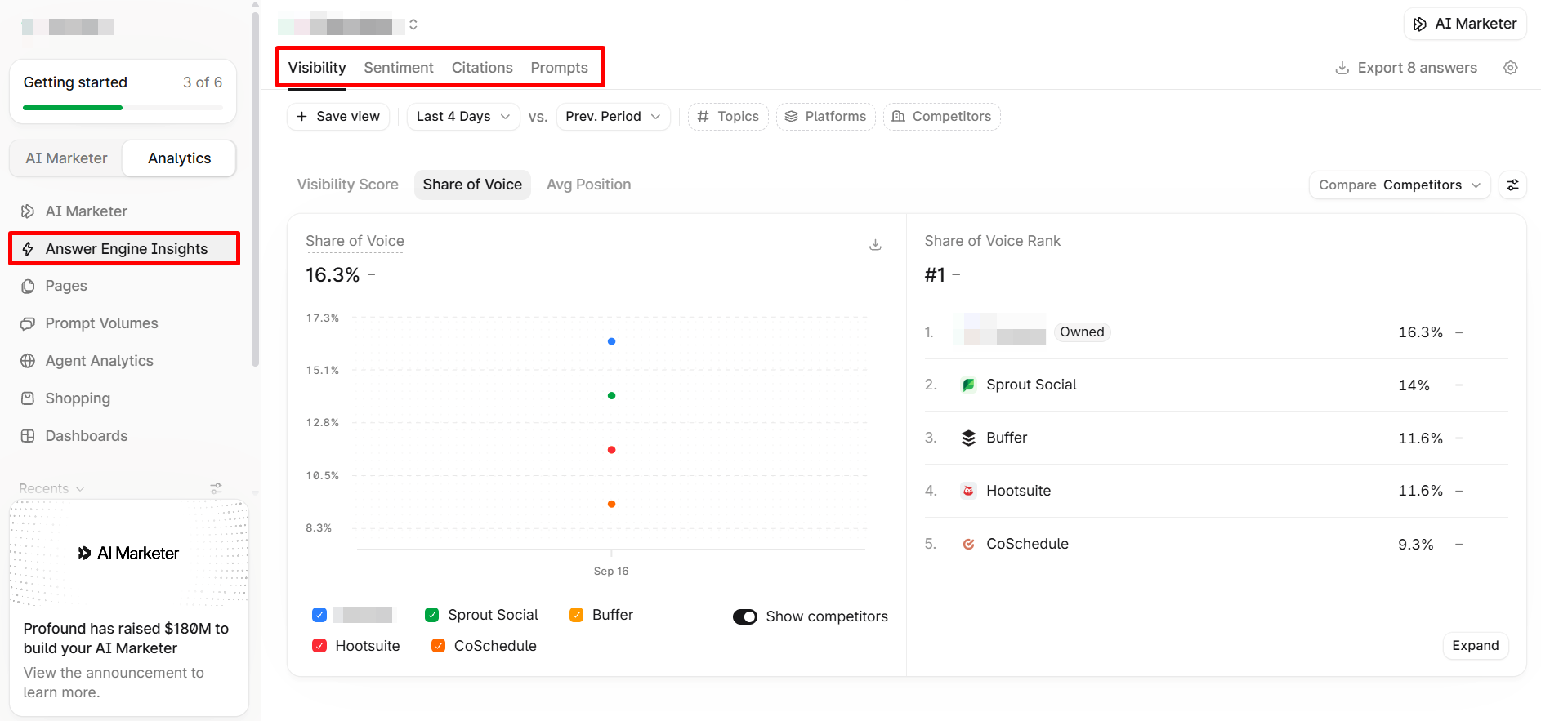The height and width of the screenshot is (721, 1541).
Task: Click Export 8 answers
Action: 1406,68
